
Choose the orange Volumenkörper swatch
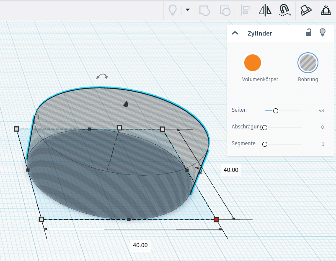coord(253,63)
